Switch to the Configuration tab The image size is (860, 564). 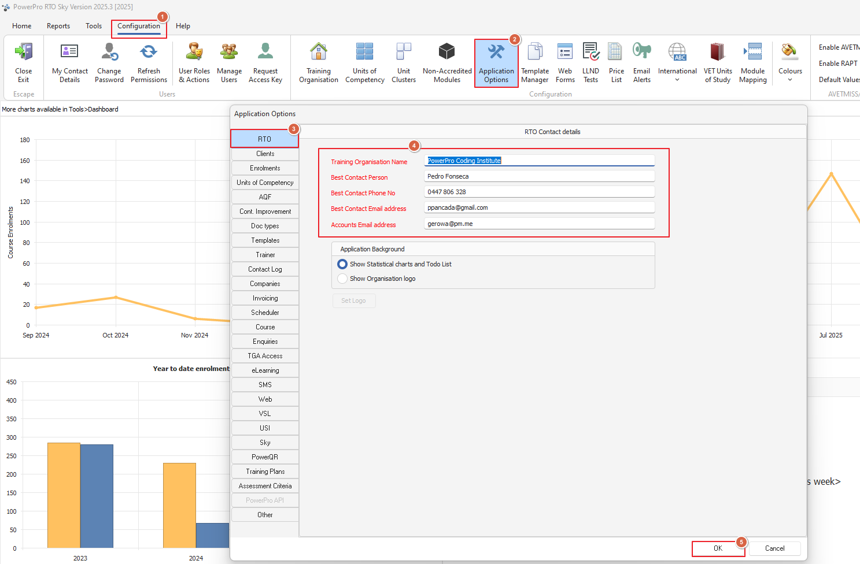coord(139,26)
